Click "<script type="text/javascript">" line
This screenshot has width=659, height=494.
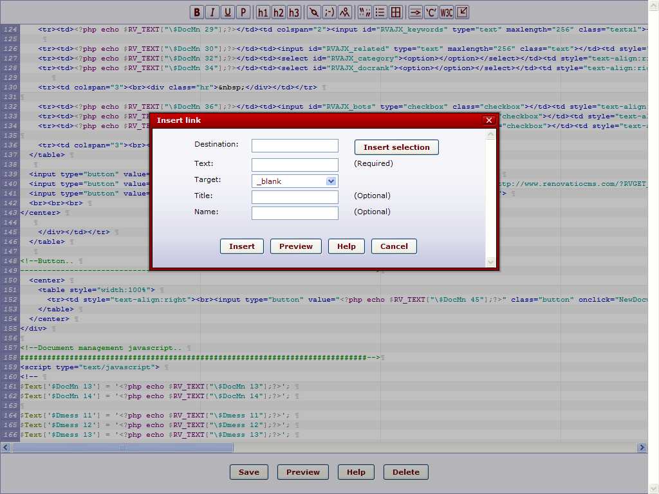tap(90, 367)
